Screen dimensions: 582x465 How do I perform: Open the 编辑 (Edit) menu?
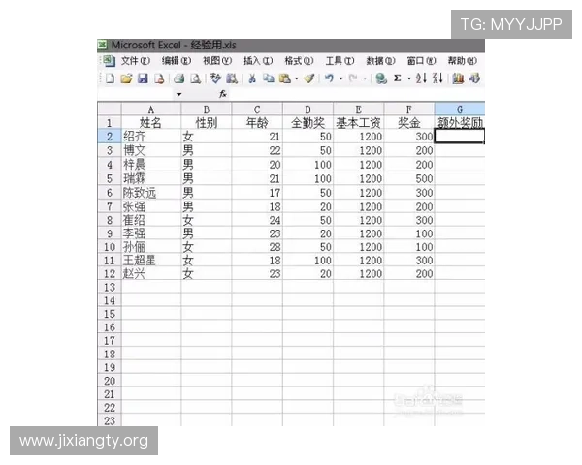pos(177,61)
